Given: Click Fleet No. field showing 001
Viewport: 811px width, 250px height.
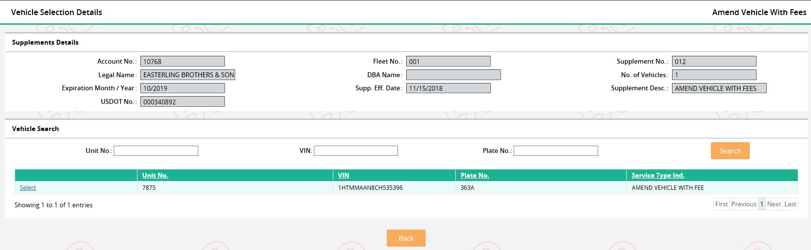Looking at the screenshot, I should tap(449, 61).
